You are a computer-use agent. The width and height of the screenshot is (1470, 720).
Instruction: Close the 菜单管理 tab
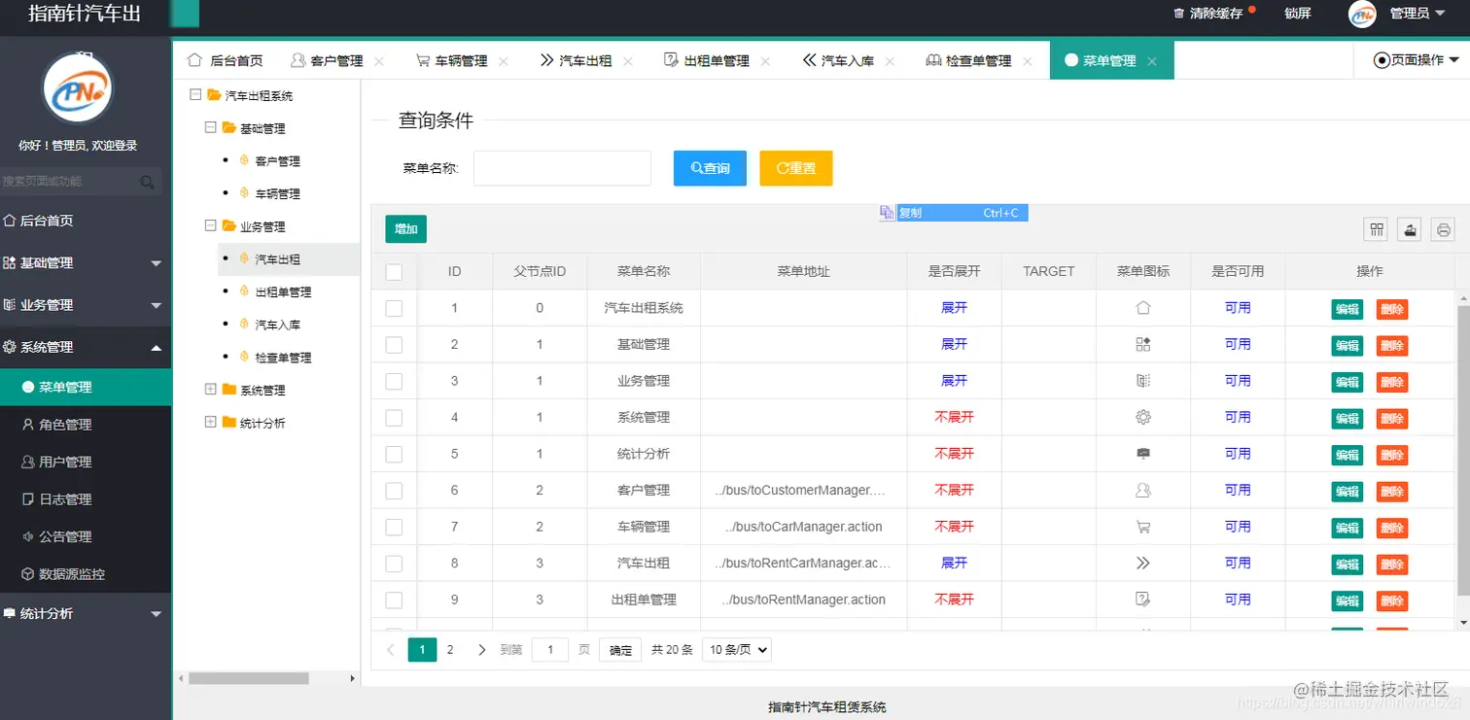(1152, 61)
